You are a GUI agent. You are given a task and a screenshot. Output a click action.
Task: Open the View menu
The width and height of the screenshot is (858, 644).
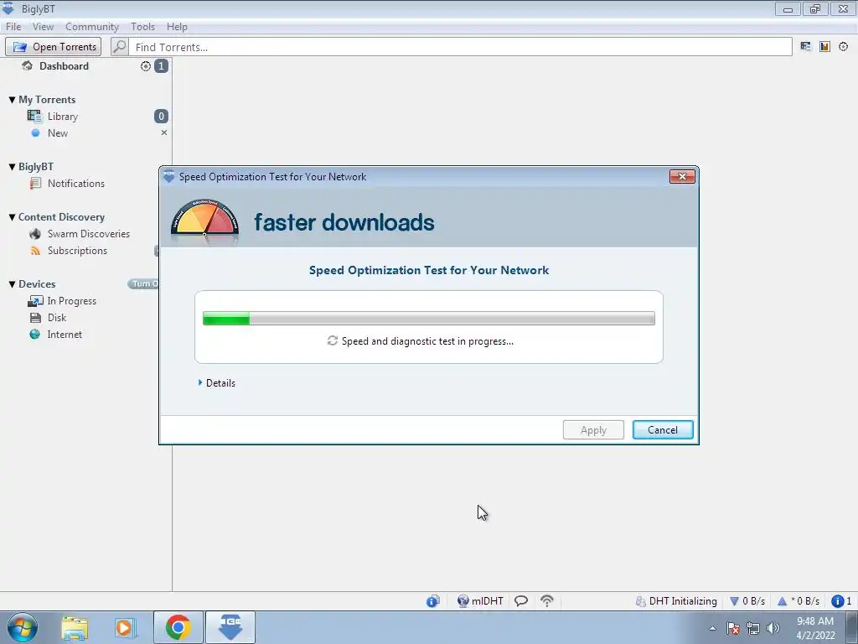point(43,26)
